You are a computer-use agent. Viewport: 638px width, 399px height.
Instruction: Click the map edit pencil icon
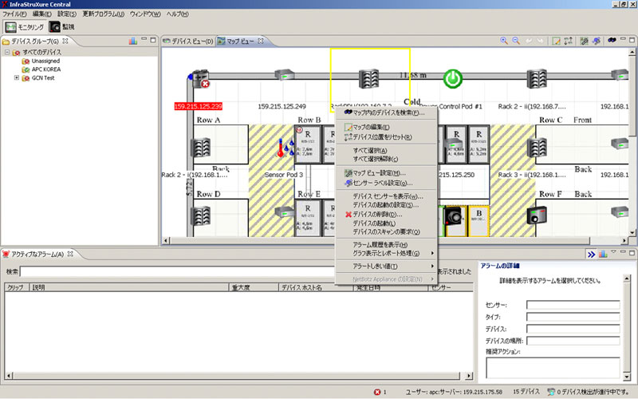click(x=556, y=41)
